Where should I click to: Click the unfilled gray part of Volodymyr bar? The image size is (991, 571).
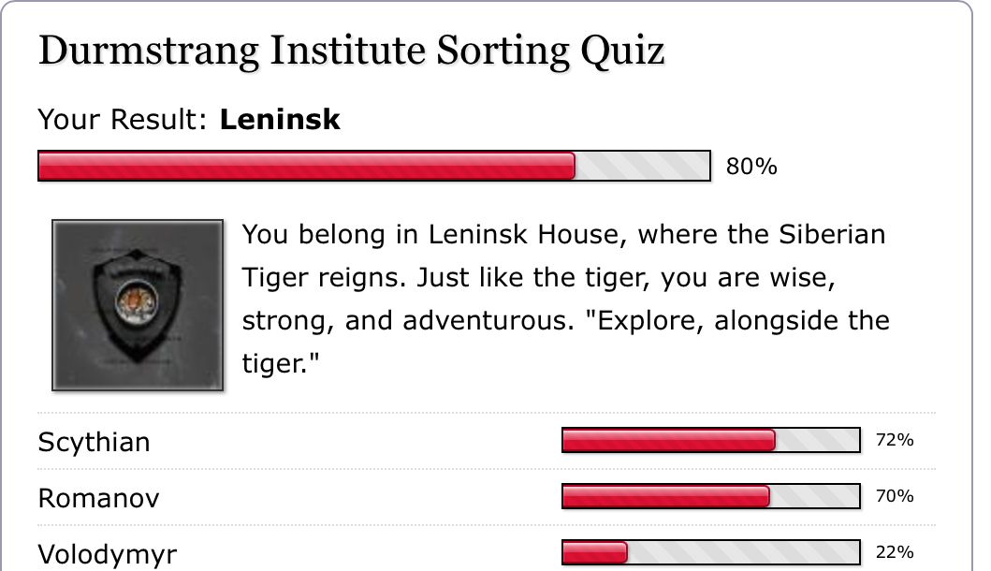click(x=744, y=552)
